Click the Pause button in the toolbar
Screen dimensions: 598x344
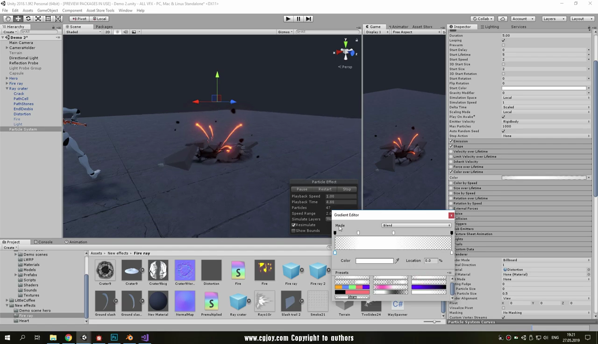pos(298,19)
